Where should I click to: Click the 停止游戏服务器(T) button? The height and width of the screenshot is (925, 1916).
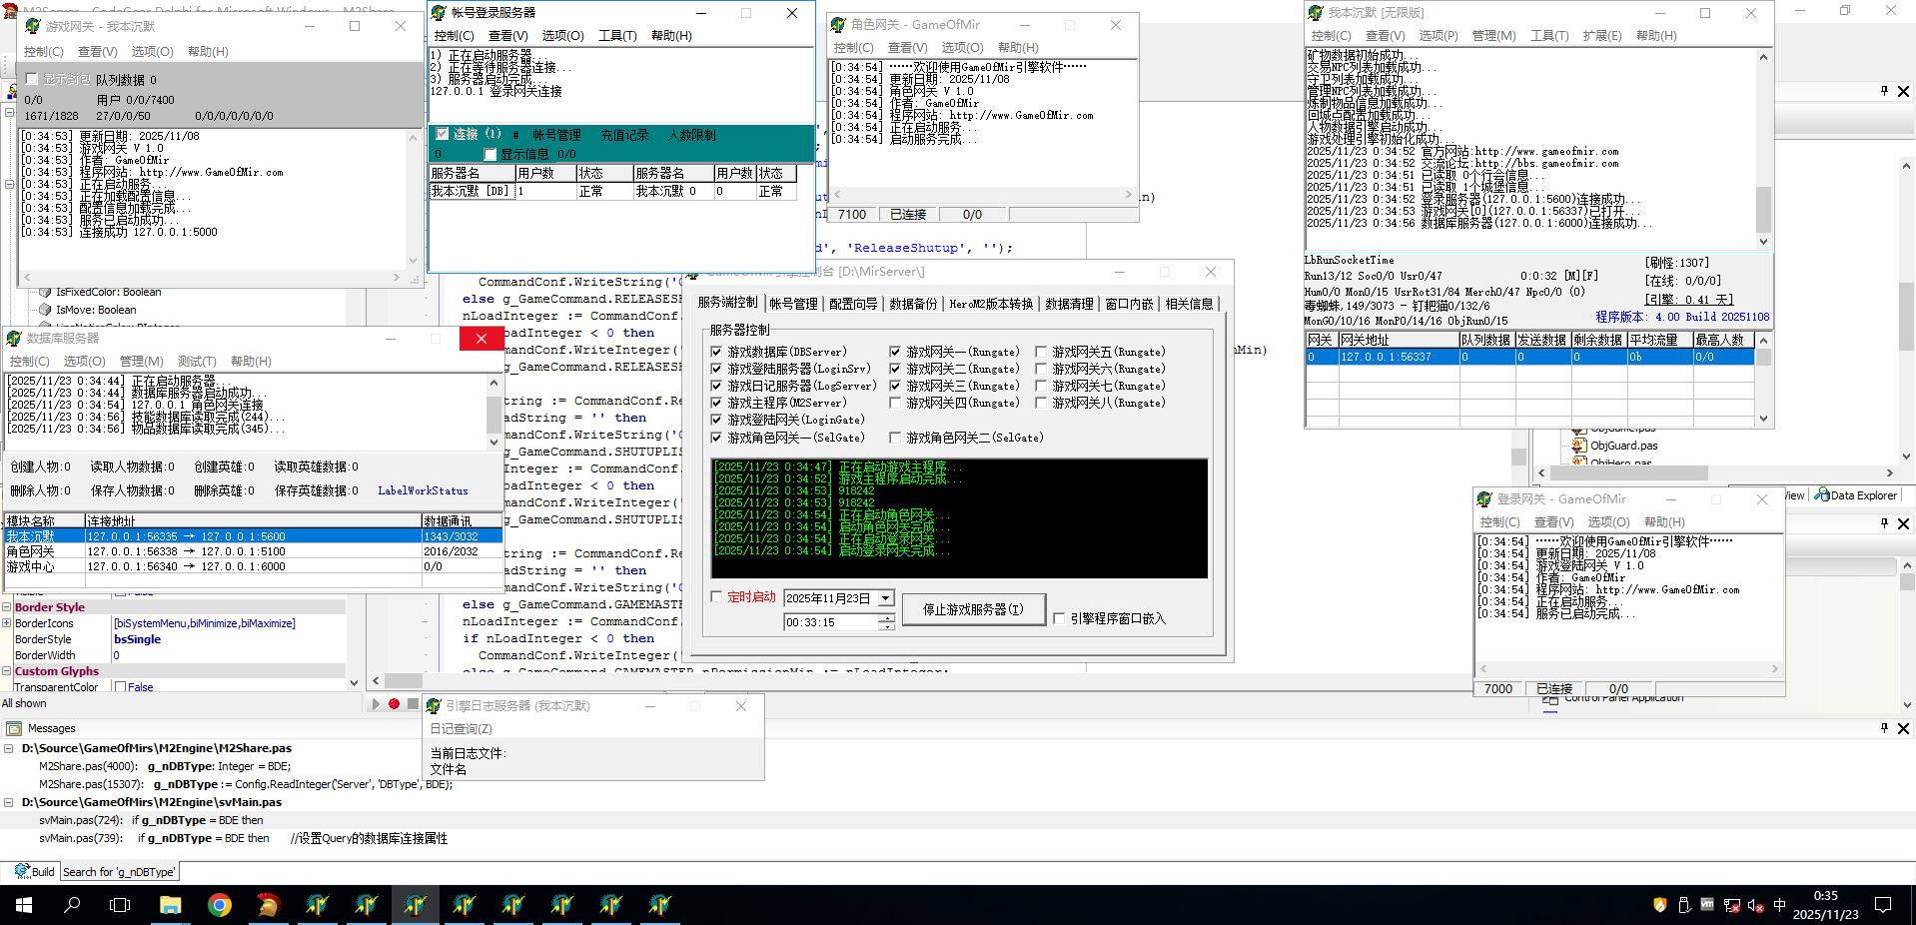coord(973,609)
